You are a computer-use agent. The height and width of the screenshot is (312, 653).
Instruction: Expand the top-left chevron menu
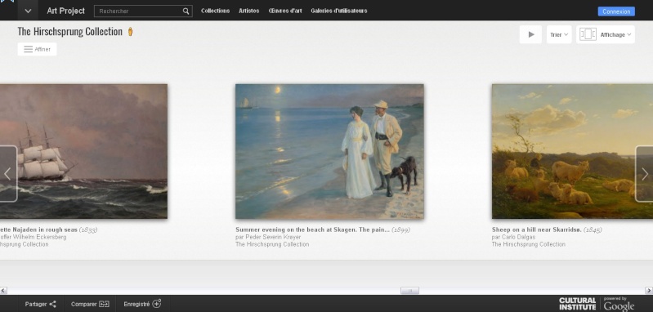click(x=28, y=11)
